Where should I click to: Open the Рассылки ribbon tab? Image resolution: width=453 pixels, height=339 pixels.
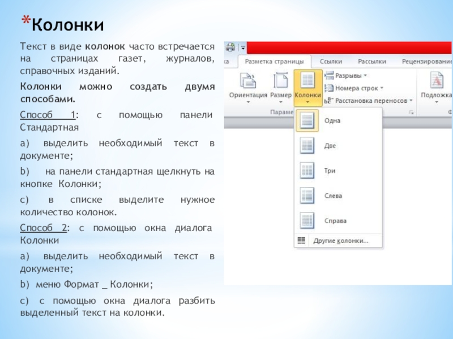coord(372,62)
